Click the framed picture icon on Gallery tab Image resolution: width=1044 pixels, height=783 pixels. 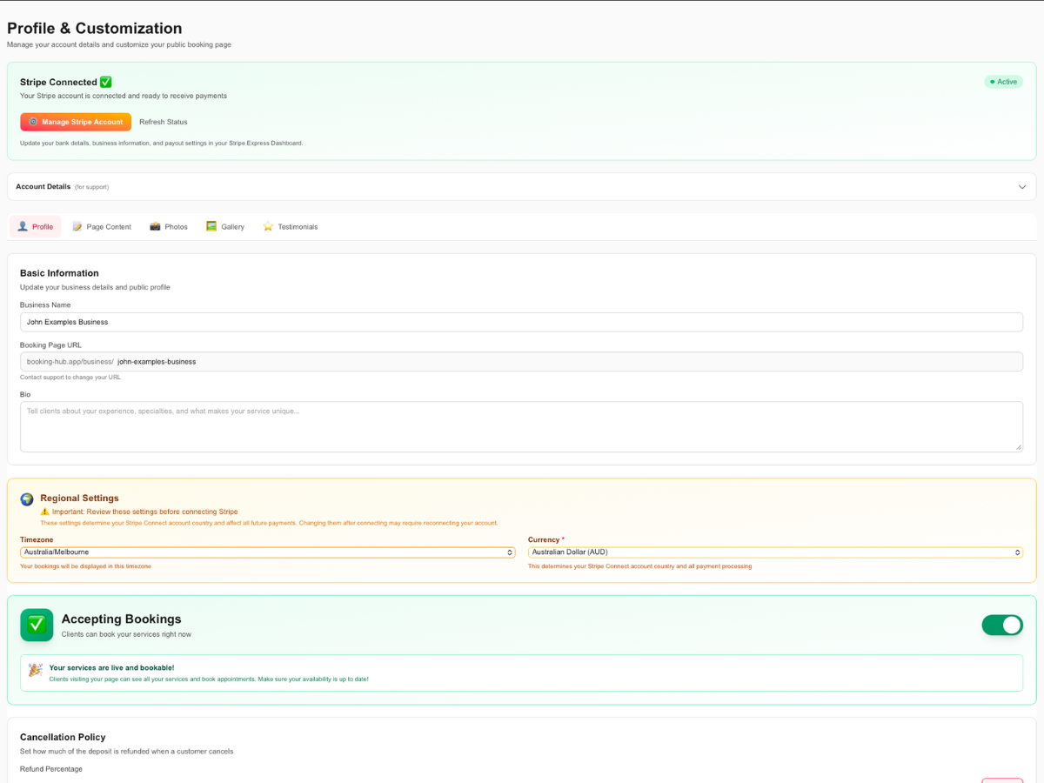click(211, 226)
